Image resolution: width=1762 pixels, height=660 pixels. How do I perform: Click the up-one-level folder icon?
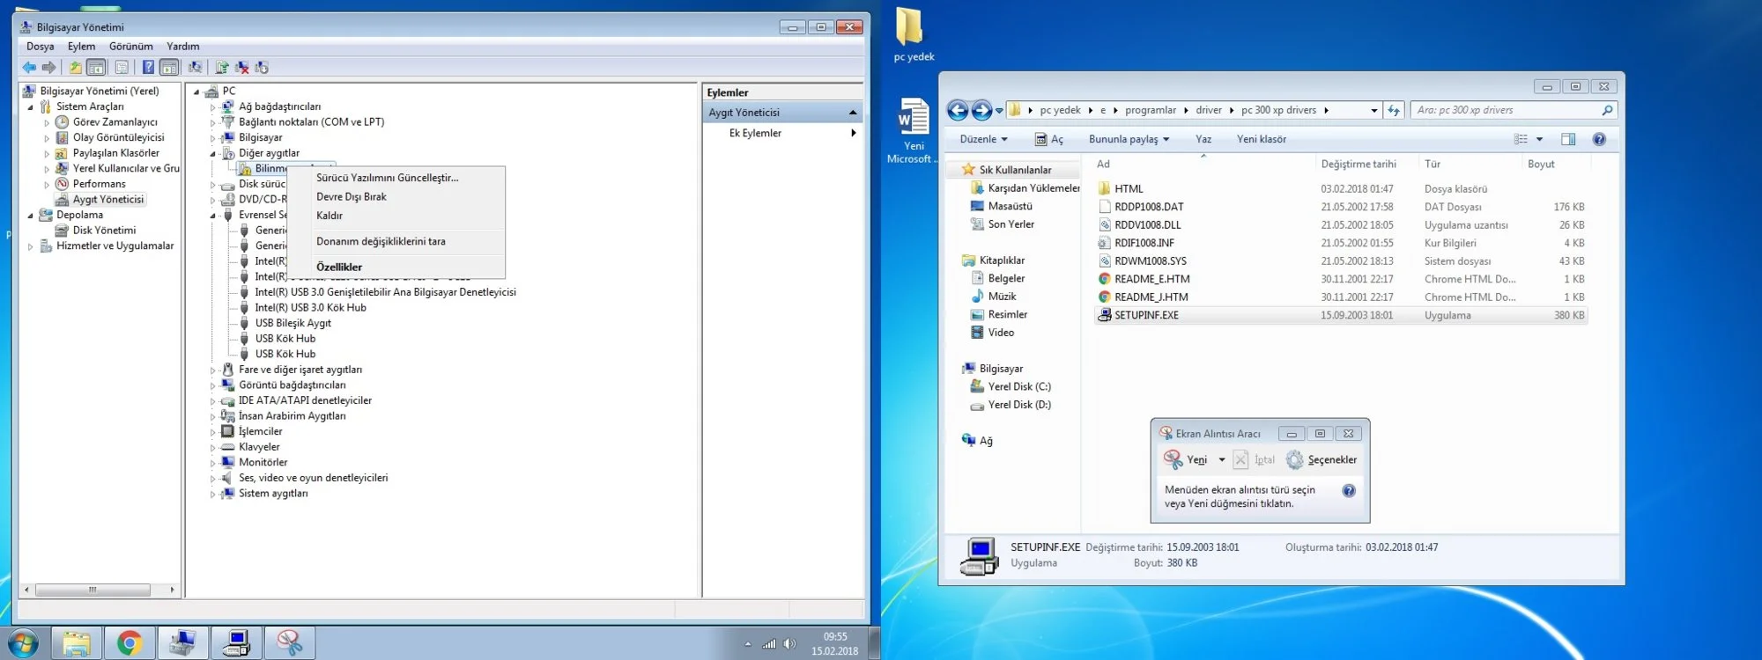76,67
